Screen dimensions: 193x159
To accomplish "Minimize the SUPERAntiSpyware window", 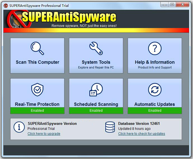I will [x=165, y=4].
